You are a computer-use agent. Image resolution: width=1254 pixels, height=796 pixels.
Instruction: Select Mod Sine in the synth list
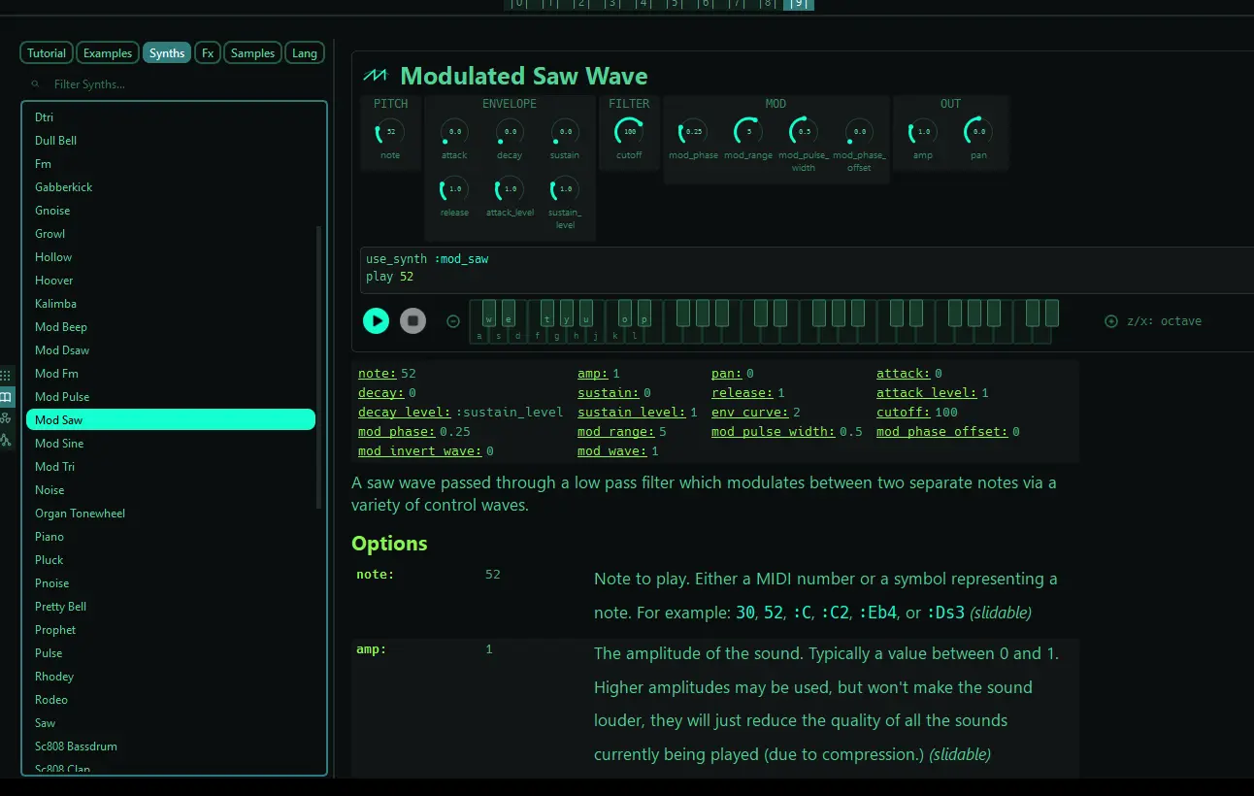(x=171, y=444)
